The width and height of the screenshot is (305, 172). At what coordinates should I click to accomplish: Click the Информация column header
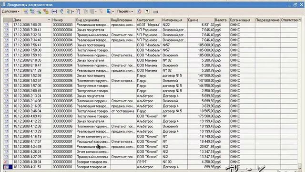tap(174, 20)
